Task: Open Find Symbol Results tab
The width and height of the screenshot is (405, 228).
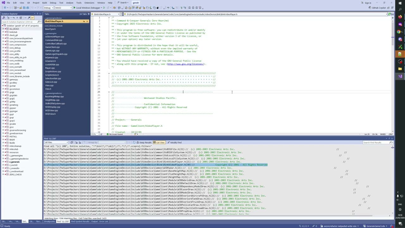Action: pyautogui.click(x=80, y=221)
